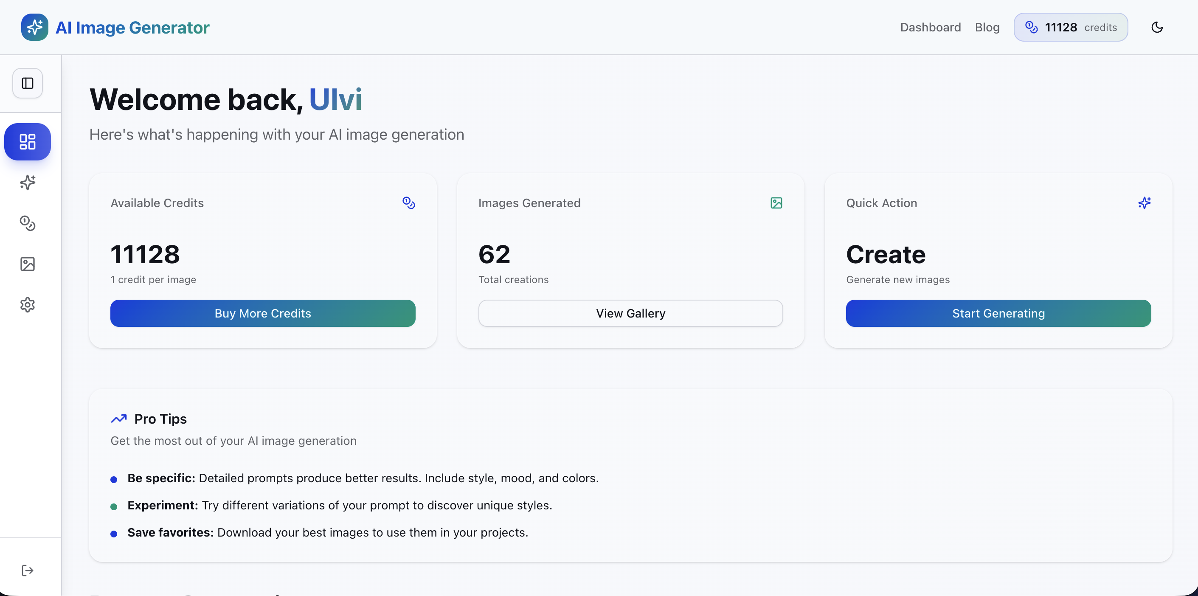Image resolution: width=1198 pixels, height=596 pixels.
Task: Click the coins icon on Available Credits card
Action: click(408, 203)
